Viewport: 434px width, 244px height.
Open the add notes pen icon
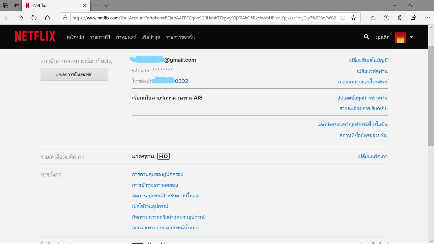400,18
